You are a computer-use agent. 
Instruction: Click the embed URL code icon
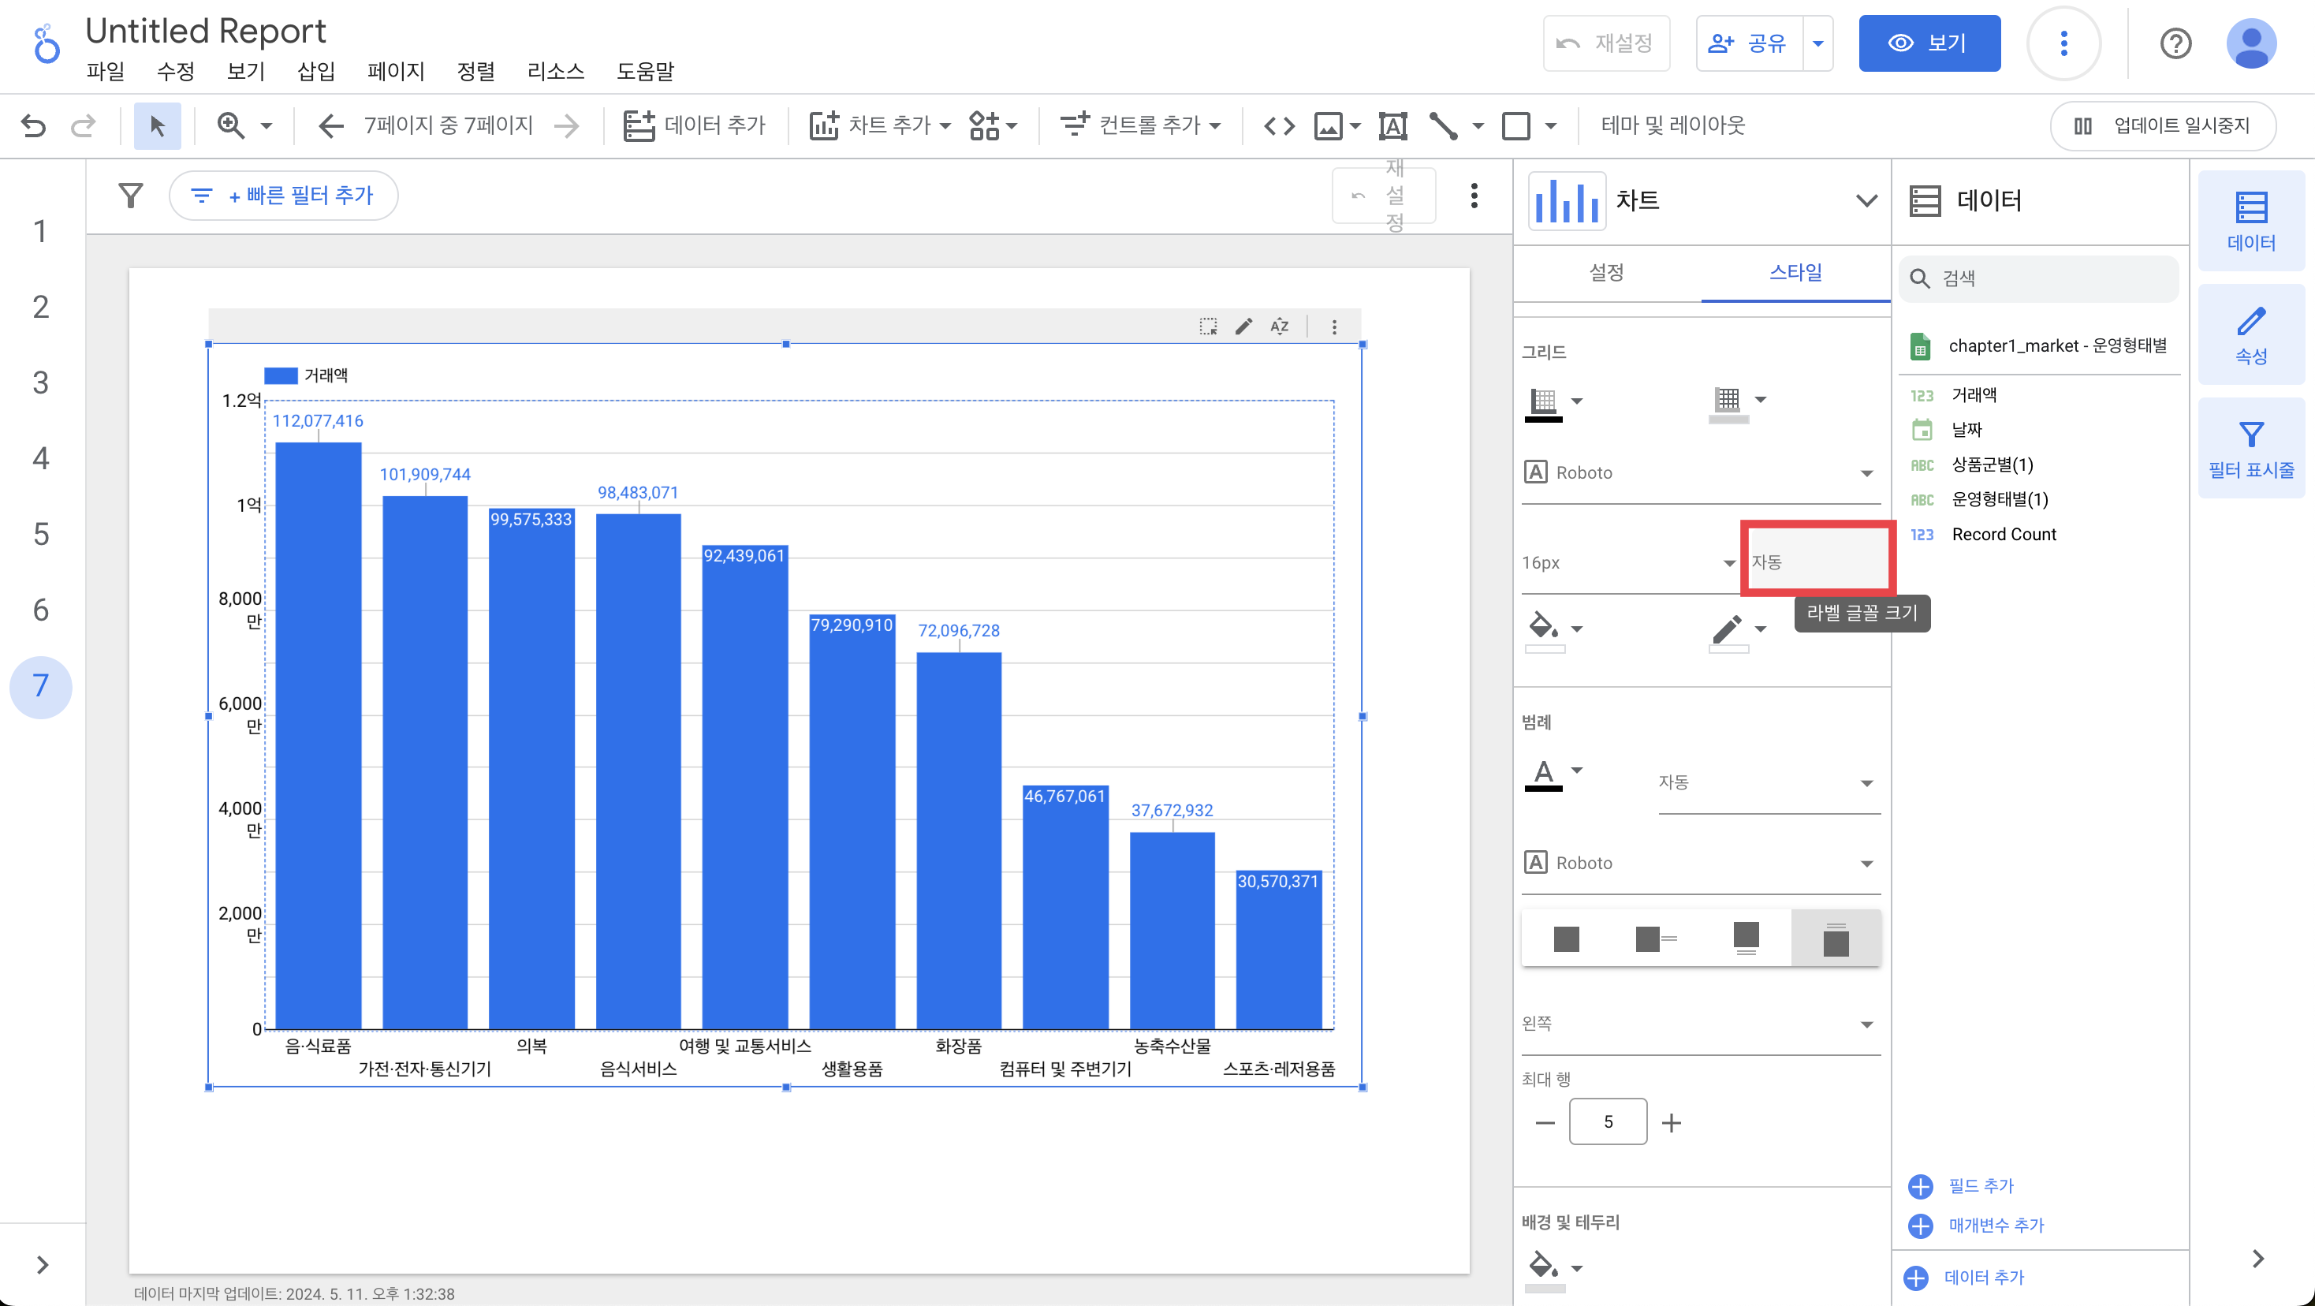(x=1279, y=125)
